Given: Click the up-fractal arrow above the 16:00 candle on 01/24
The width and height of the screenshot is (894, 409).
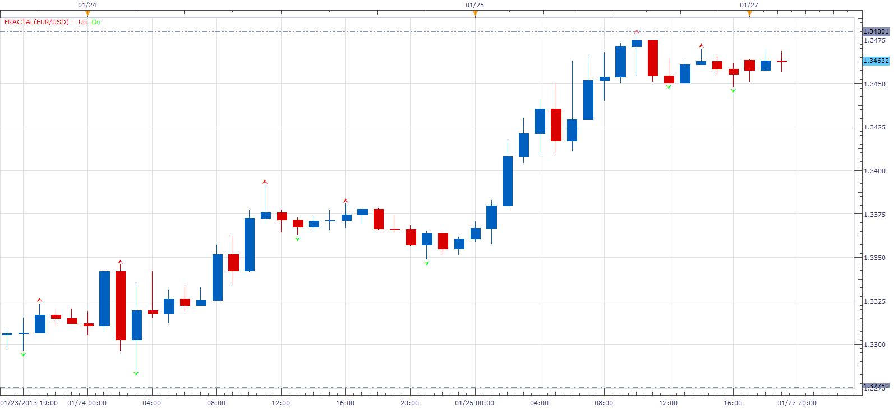Looking at the screenshot, I should [x=345, y=201].
